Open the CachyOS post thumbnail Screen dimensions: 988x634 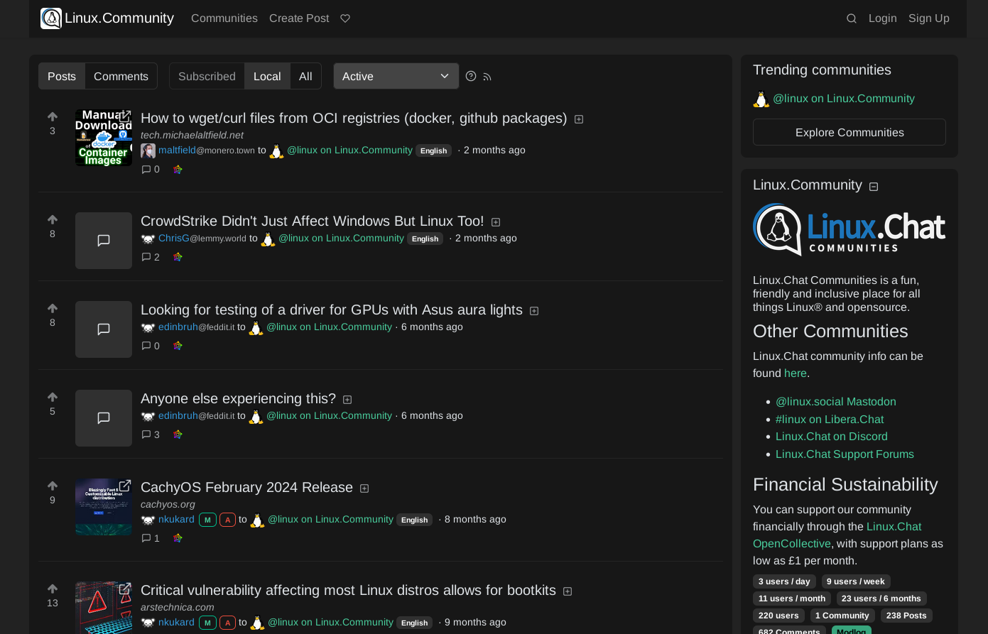point(104,507)
